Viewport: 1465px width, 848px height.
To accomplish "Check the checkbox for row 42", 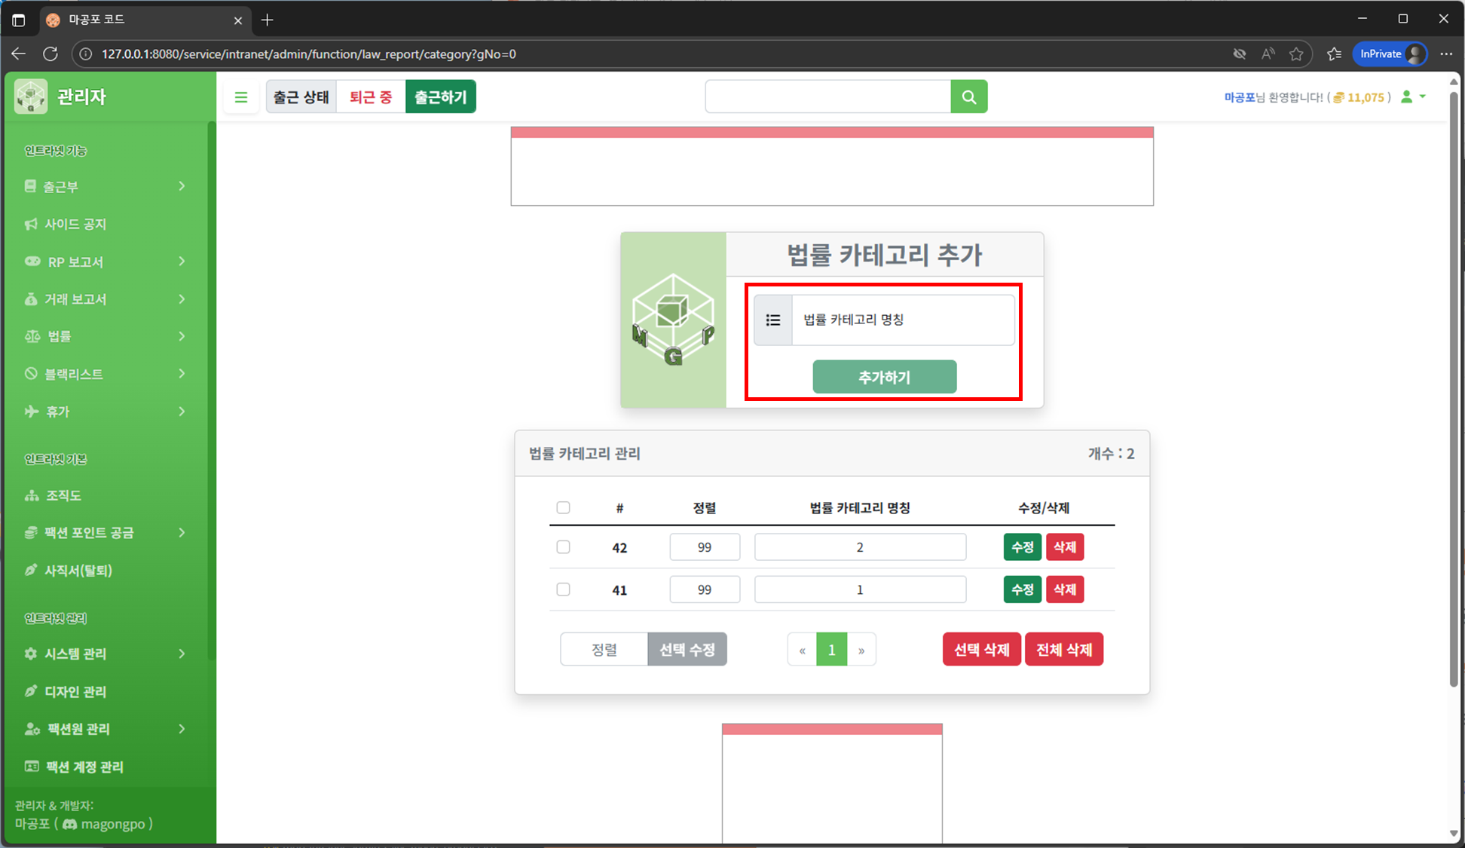I will [x=563, y=547].
